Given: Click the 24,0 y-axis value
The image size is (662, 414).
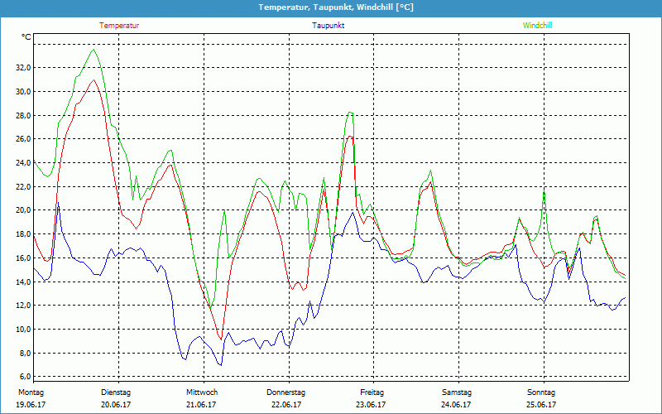Looking at the screenshot, I should pos(22,162).
